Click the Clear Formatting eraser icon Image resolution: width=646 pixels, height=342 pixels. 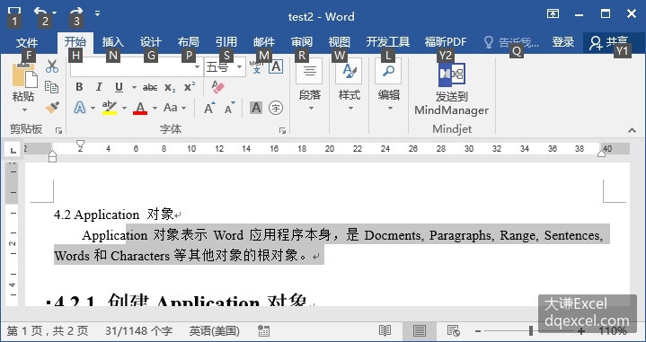217,87
